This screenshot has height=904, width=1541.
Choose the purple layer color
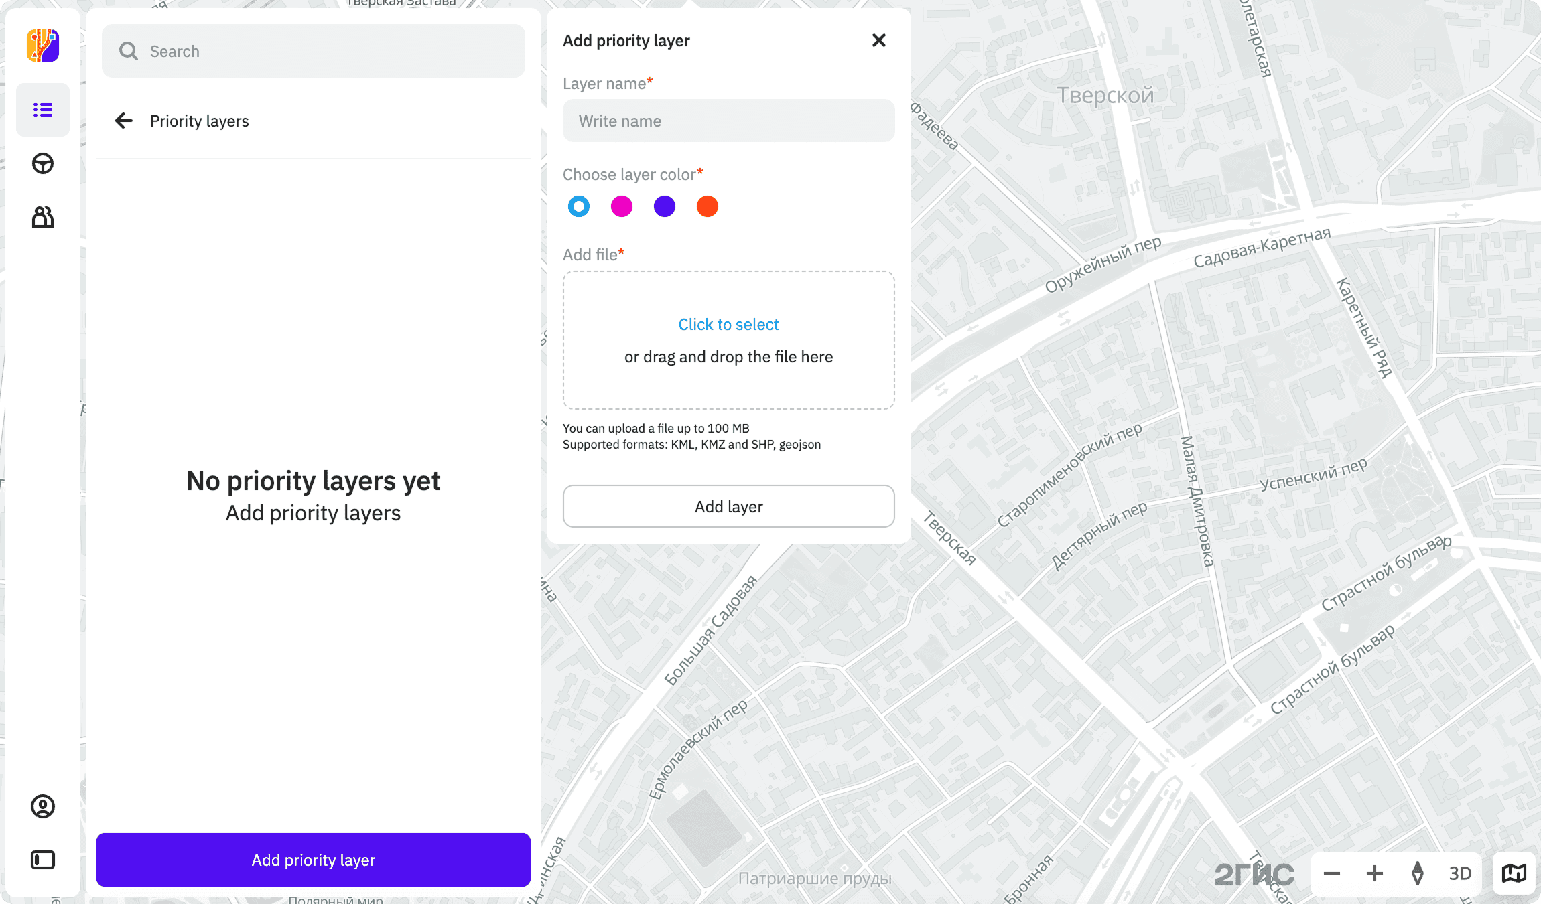665,206
